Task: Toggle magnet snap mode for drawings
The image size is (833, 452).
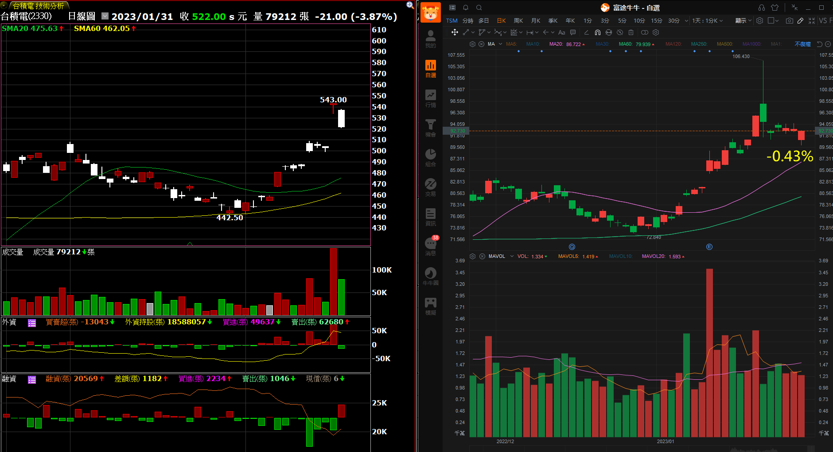Action: [x=598, y=32]
